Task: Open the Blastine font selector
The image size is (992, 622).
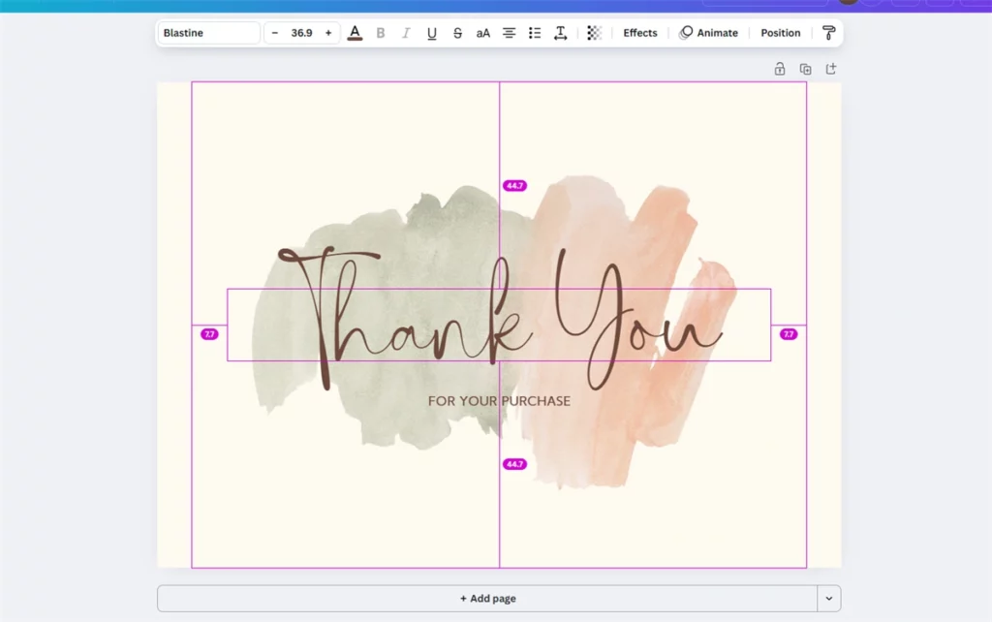Action: coord(207,32)
